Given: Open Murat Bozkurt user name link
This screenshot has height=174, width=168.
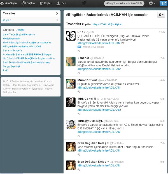Looking at the screenshot, I should (87, 80).
